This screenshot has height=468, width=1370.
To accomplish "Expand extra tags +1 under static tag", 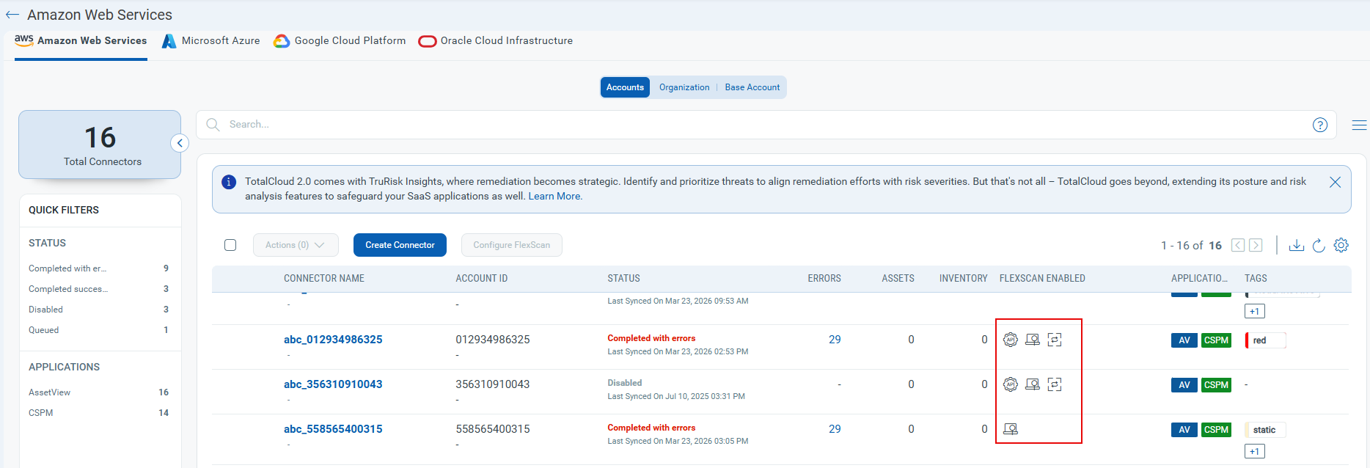I will click(x=1255, y=451).
